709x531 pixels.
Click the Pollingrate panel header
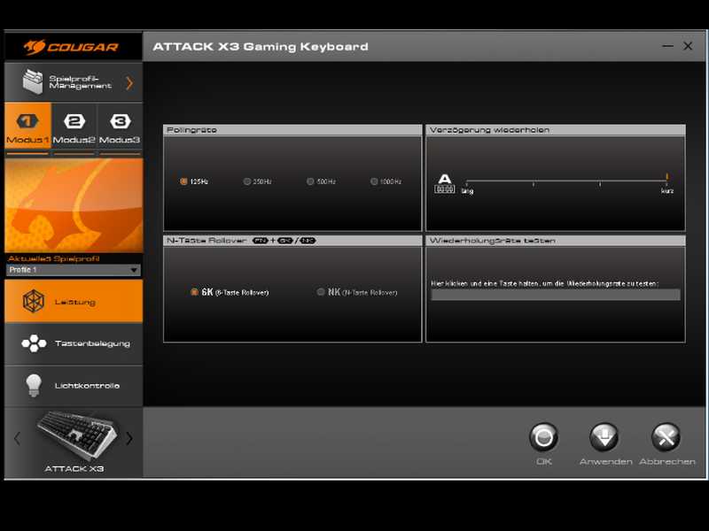point(292,130)
